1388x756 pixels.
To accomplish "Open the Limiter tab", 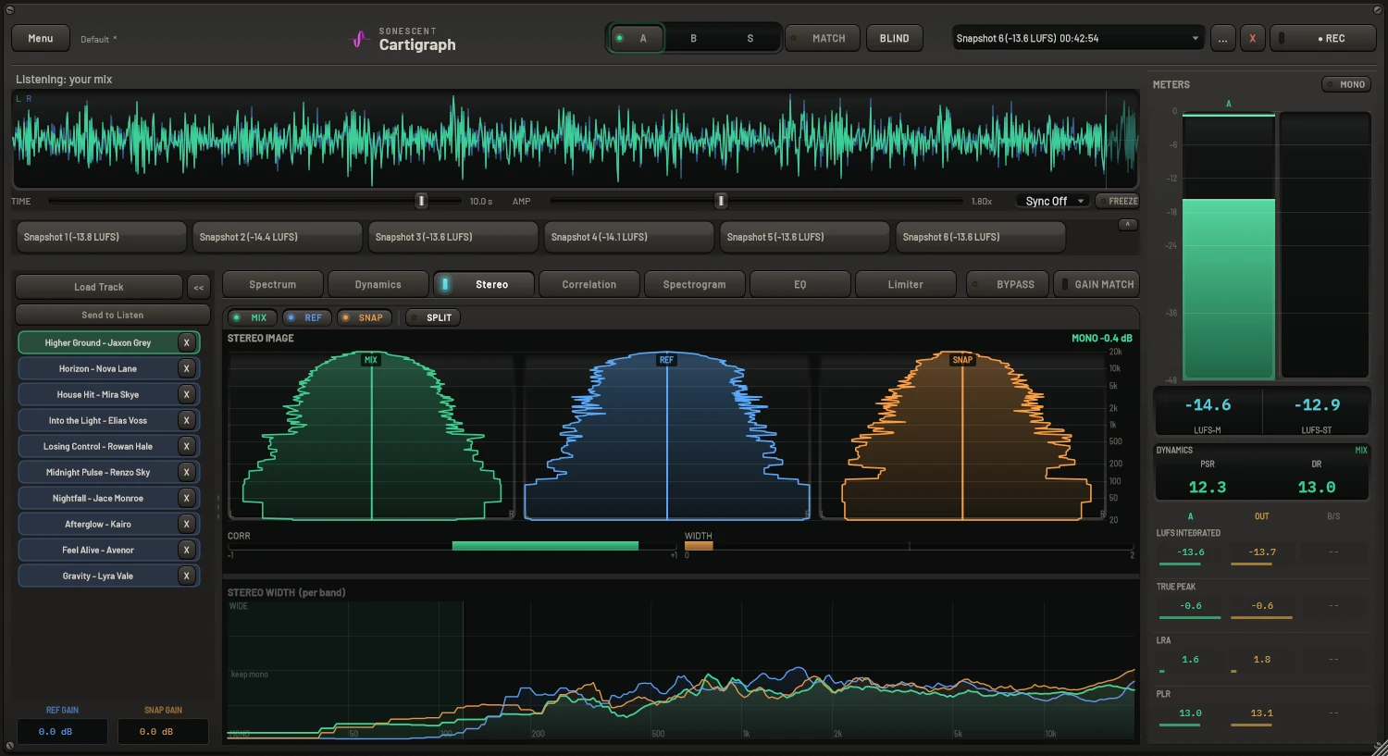I will 905,284.
